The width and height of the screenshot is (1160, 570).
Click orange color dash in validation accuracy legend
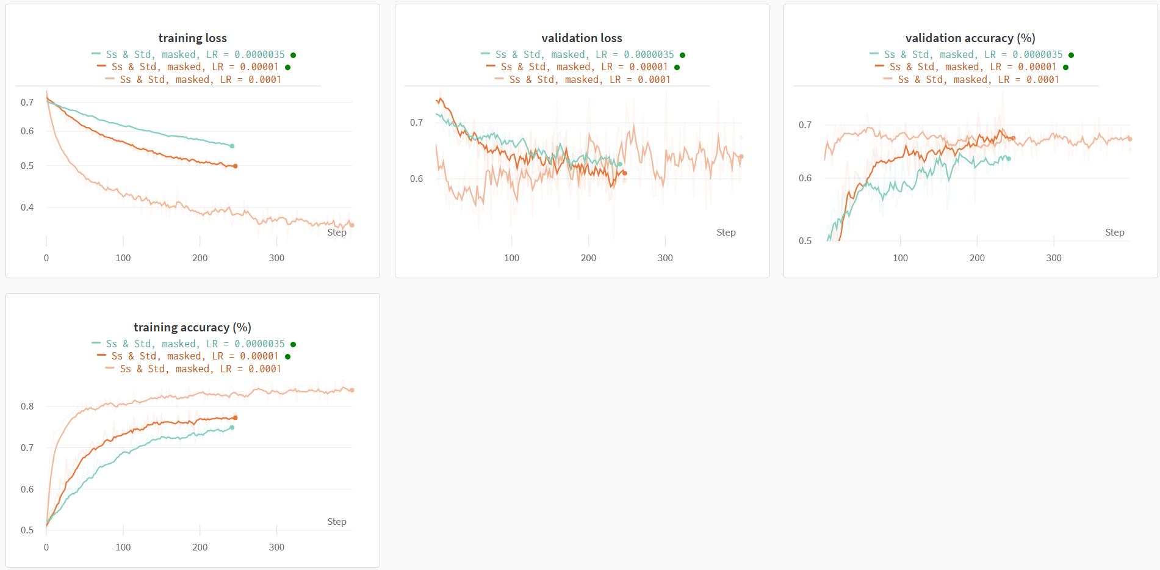point(880,66)
